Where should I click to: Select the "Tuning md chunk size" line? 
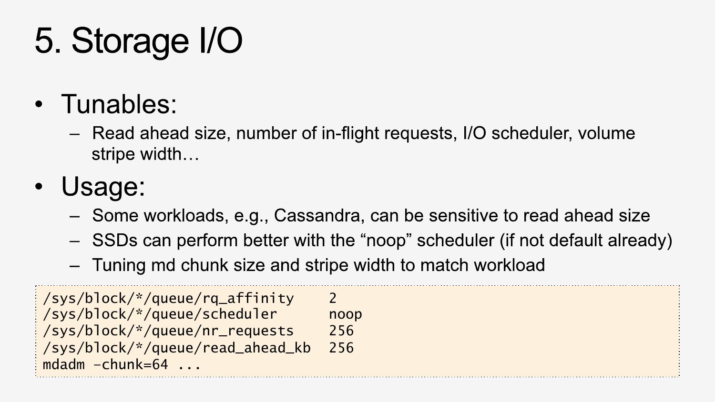click(318, 265)
